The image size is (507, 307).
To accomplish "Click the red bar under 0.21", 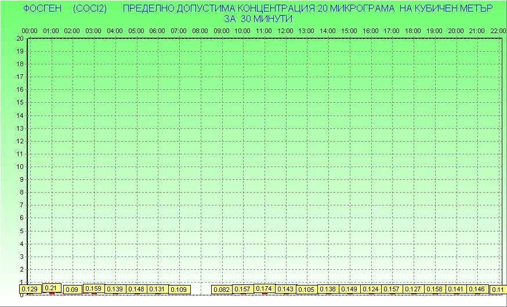I will pyautogui.click(x=52, y=293).
